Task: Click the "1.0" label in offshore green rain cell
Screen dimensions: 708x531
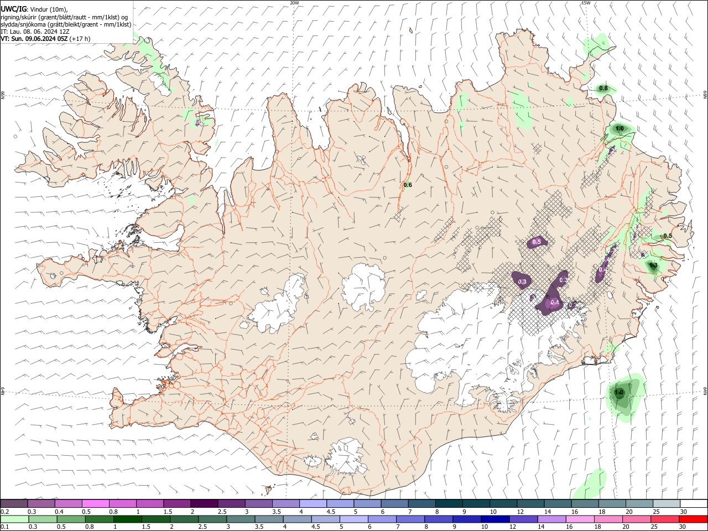Action: [619, 392]
